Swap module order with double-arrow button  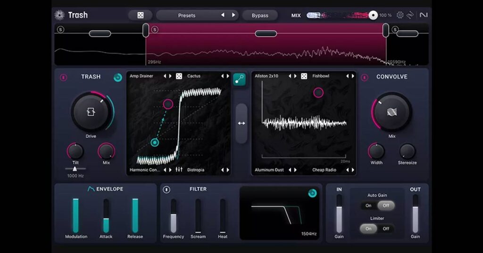241,123
